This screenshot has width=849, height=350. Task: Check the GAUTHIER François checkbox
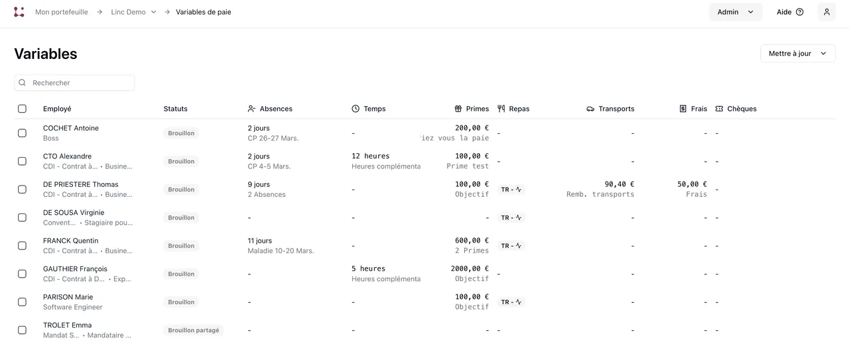click(x=22, y=274)
